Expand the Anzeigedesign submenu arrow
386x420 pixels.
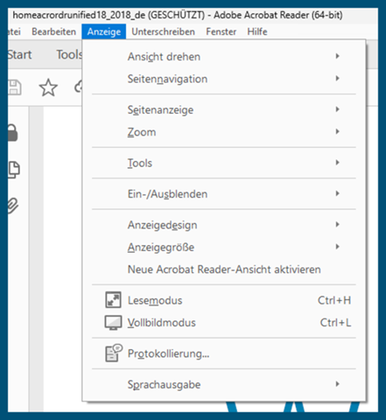337,224
